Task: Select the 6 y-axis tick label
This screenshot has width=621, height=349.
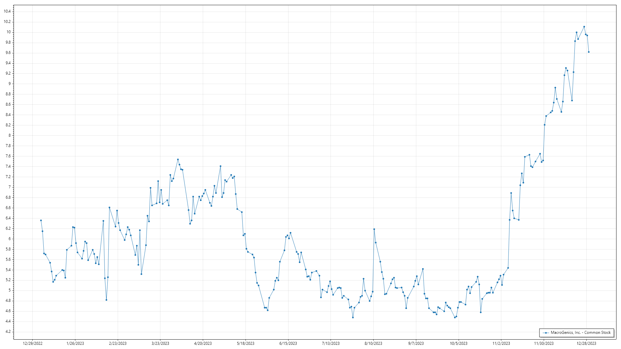Action: pyautogui.click(x=10, y=239)
